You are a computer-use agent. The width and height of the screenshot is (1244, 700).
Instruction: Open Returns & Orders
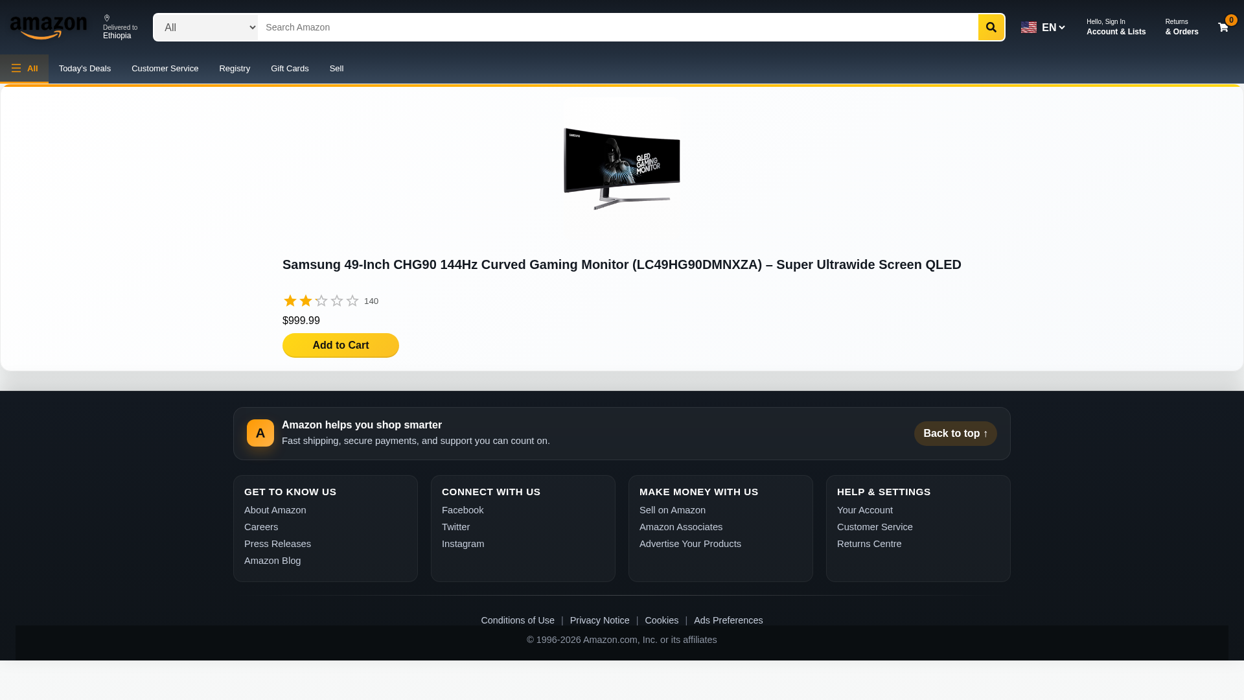(x=1182, y=27)
